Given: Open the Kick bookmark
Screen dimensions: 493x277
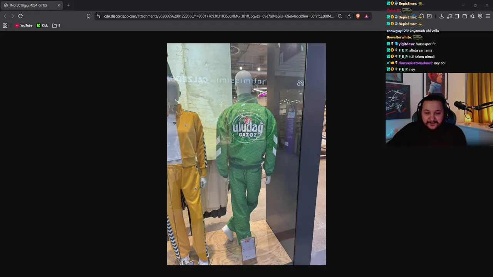Looking at the screenshot, I should [42, 25].
